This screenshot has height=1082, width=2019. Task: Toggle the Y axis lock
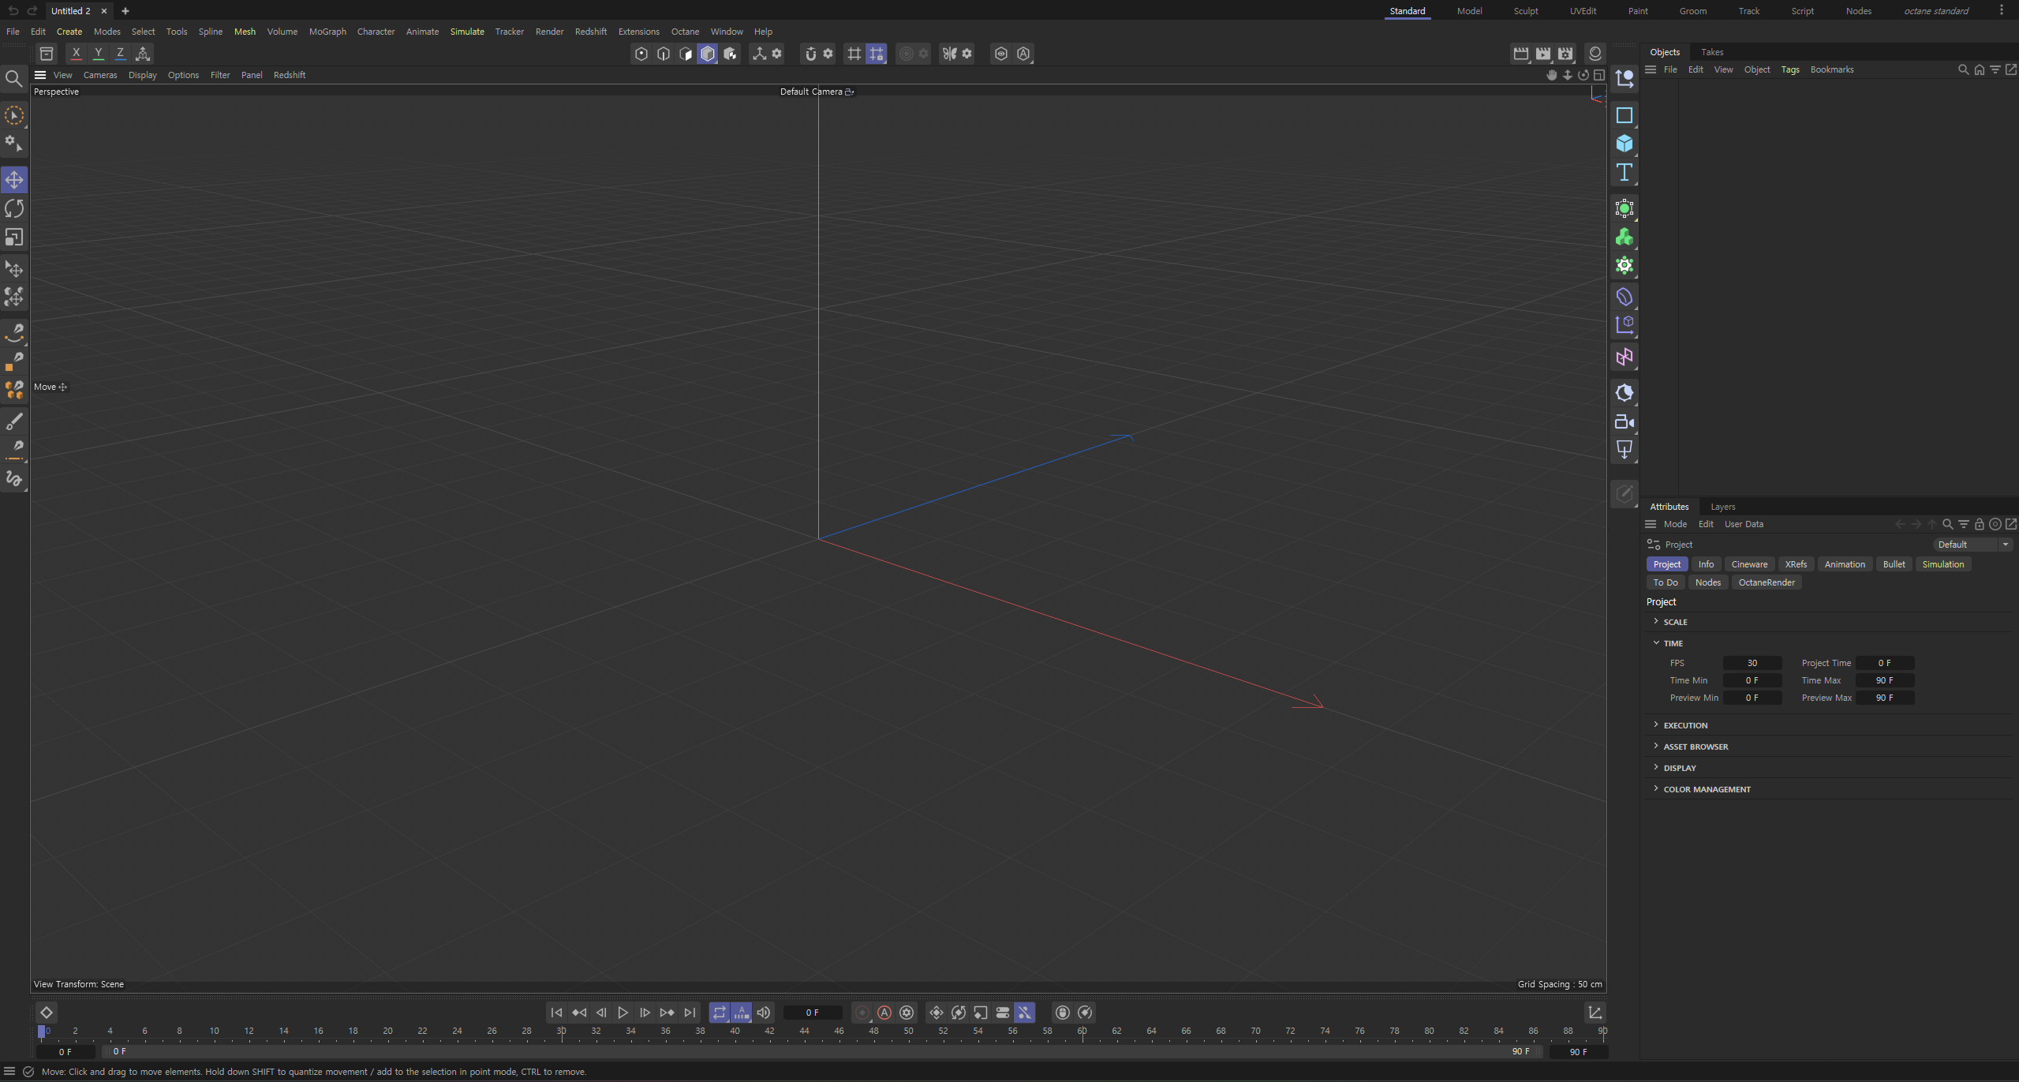coord(98,54)
